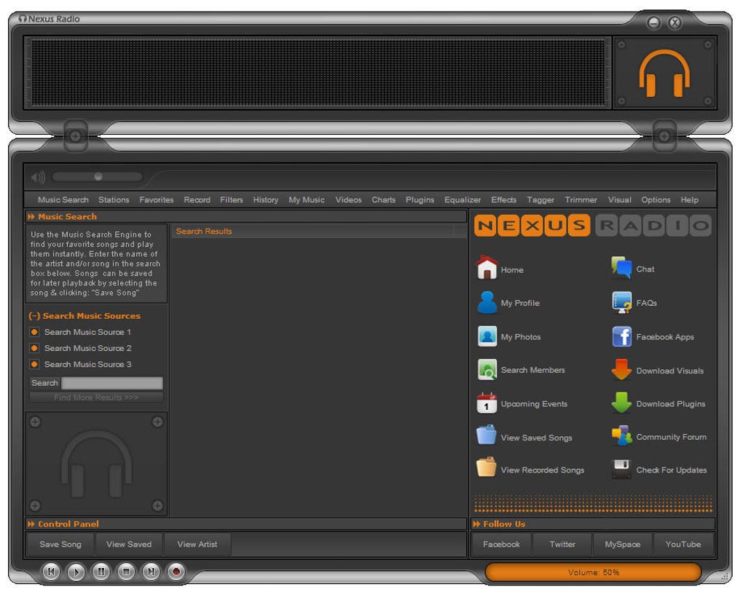Click Find More Results button

(96, 398)
